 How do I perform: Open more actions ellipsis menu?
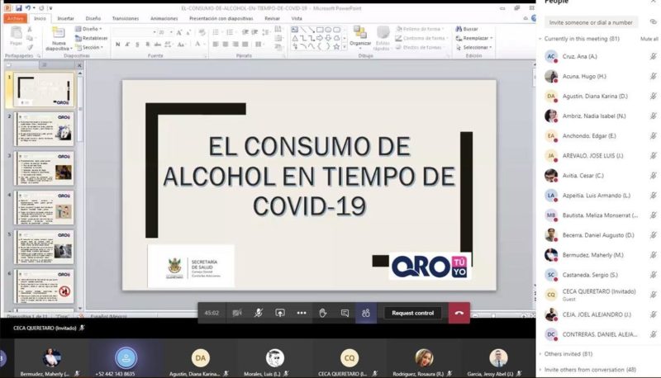click(x=302, y=314)
